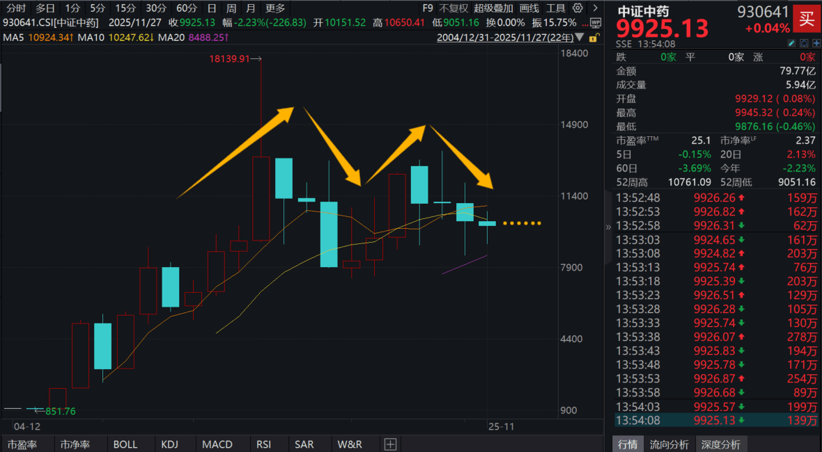Click the alert bell icon under price
Image resolution: width=822 pixels, height=452 pixels.
pos(803,43)
